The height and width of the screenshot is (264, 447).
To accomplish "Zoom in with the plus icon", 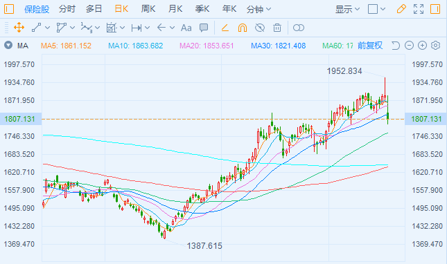I will 422,45.
